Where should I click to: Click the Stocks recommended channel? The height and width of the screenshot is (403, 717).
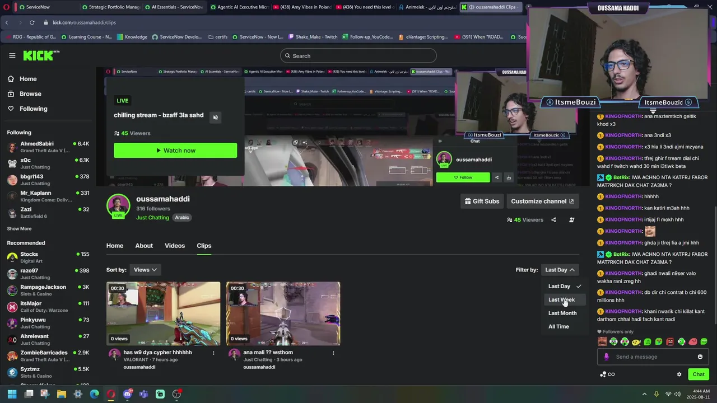[48, 257]
